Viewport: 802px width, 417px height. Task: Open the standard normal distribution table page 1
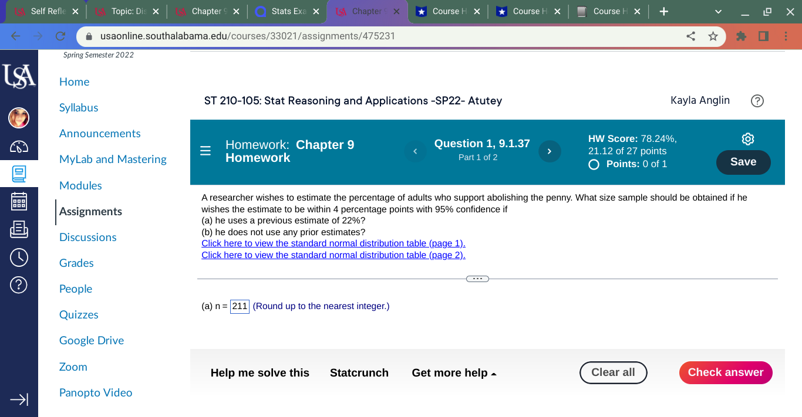coord(333,243)
